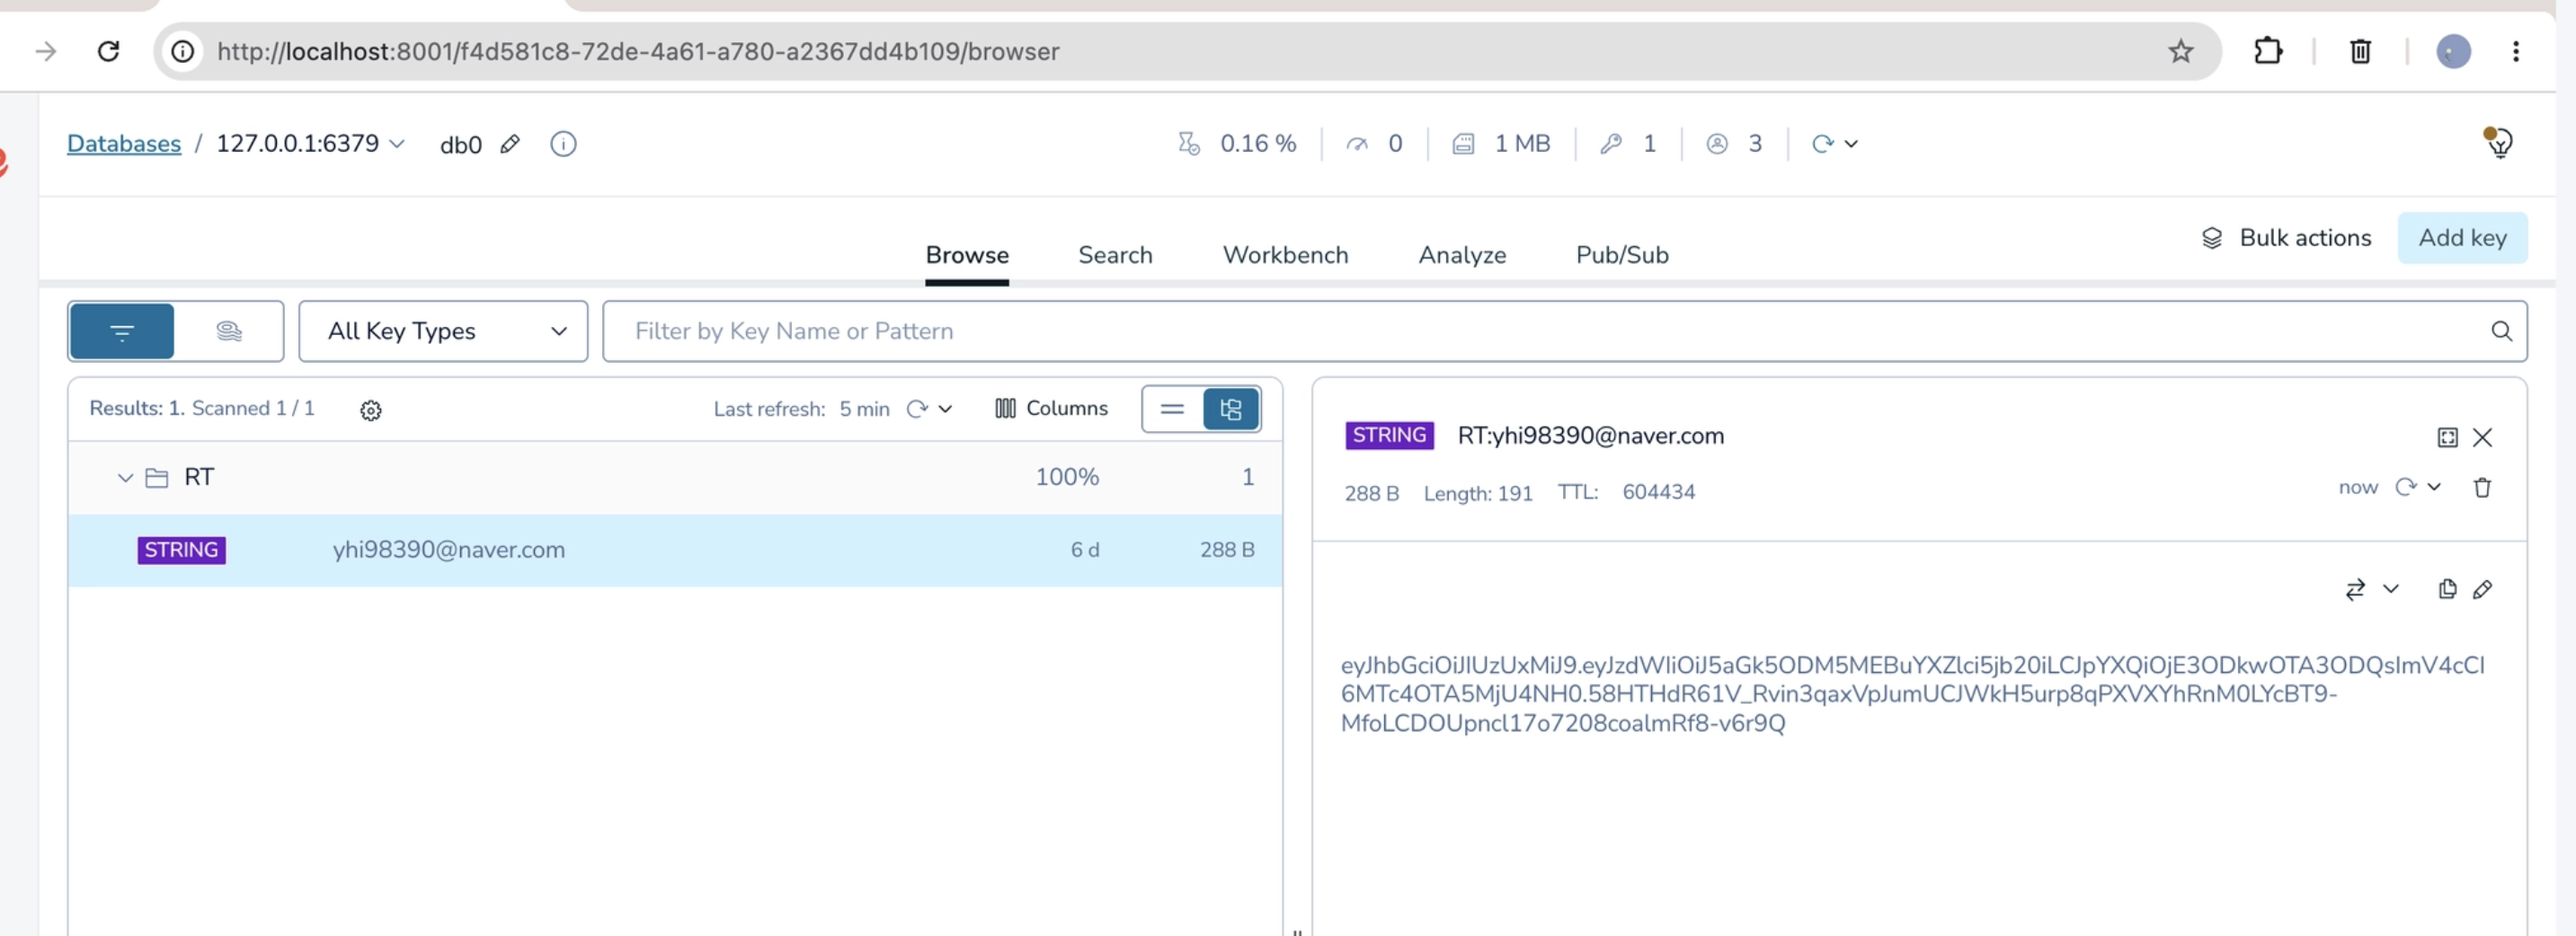This screenshot has height=936, width=2576.
Task: Bookmark this page with the star icon
Action: pyautogui.click(x=2180, y=51)
